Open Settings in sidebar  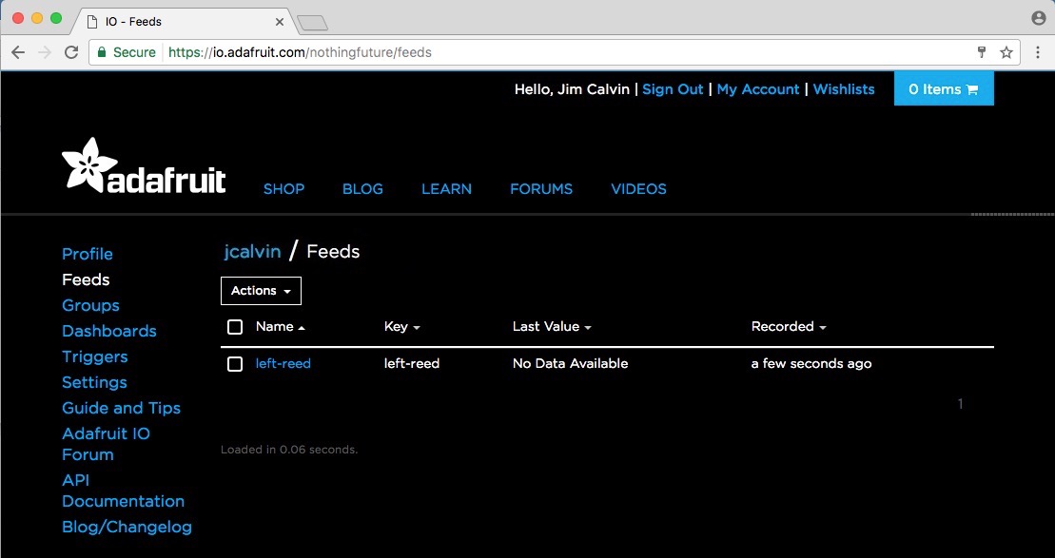point(94,382)
